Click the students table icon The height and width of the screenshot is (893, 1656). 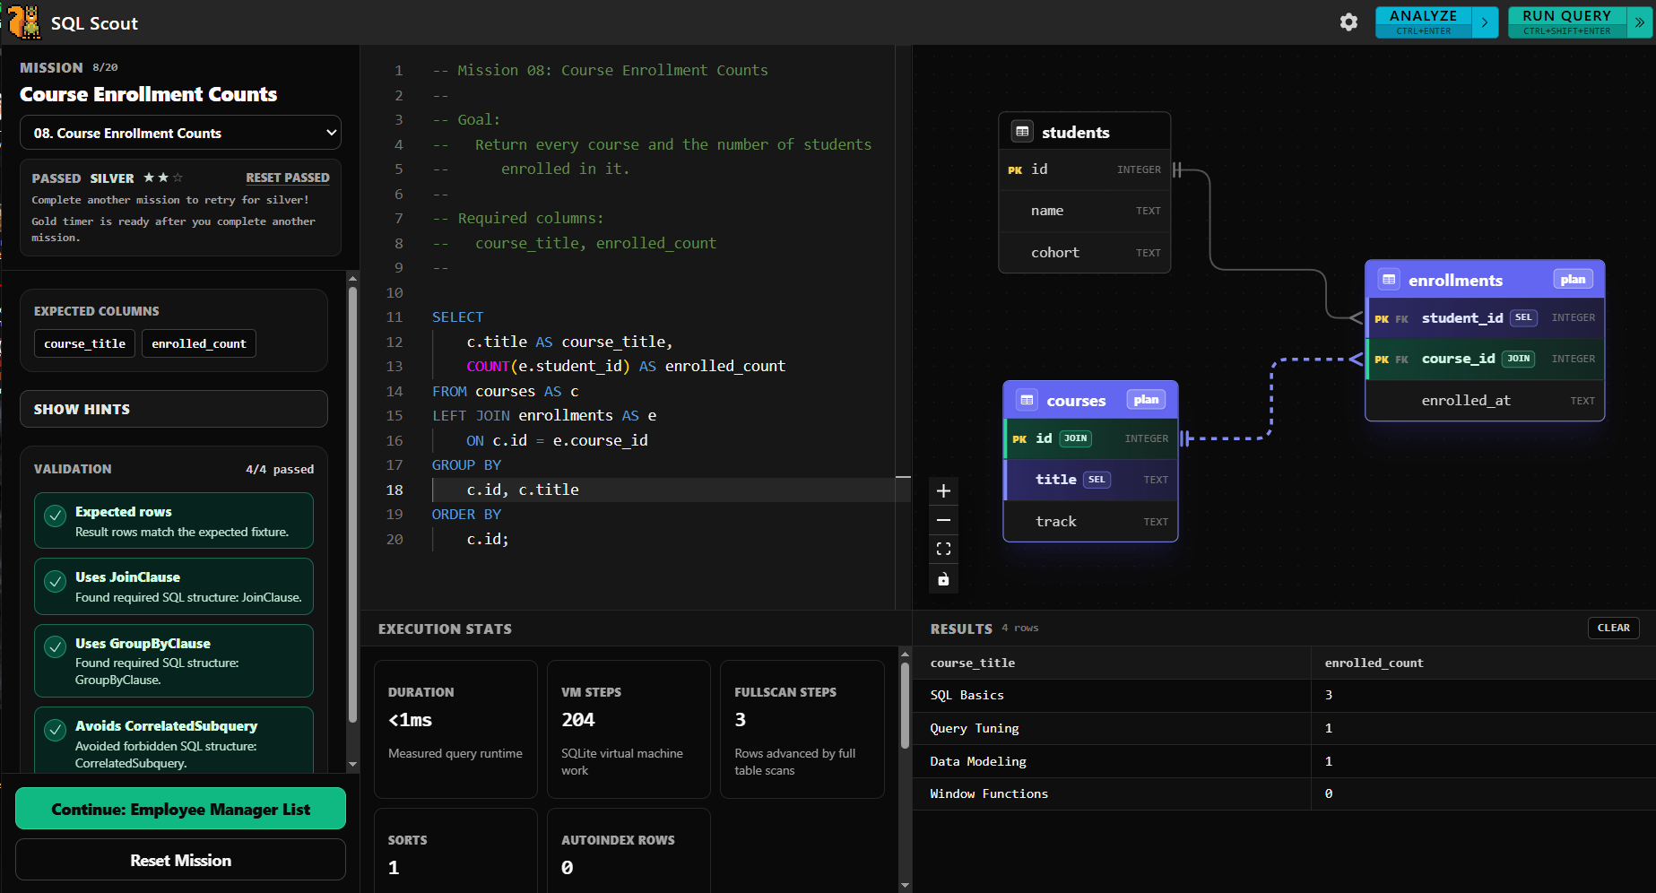[x=1022, y=132]
